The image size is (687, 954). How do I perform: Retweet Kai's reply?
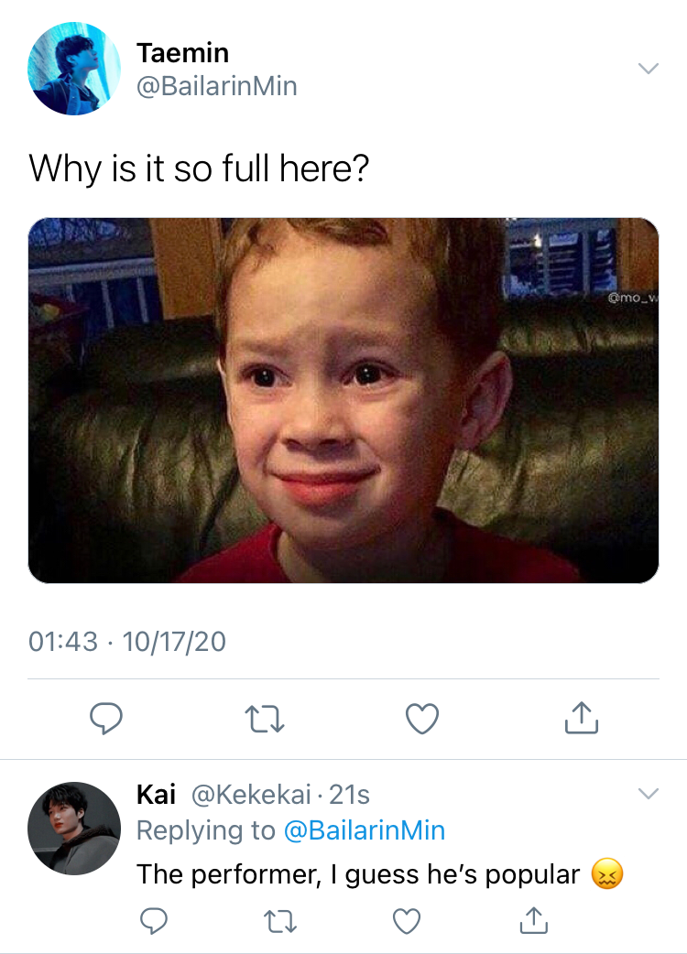coord(281,921)
